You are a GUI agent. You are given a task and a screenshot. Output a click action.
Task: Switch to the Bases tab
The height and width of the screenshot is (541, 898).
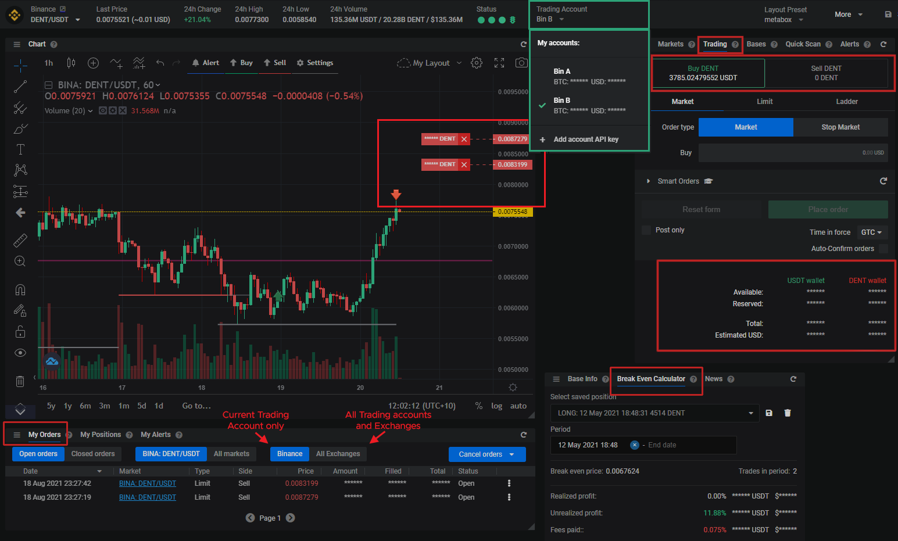coord(756,44)
